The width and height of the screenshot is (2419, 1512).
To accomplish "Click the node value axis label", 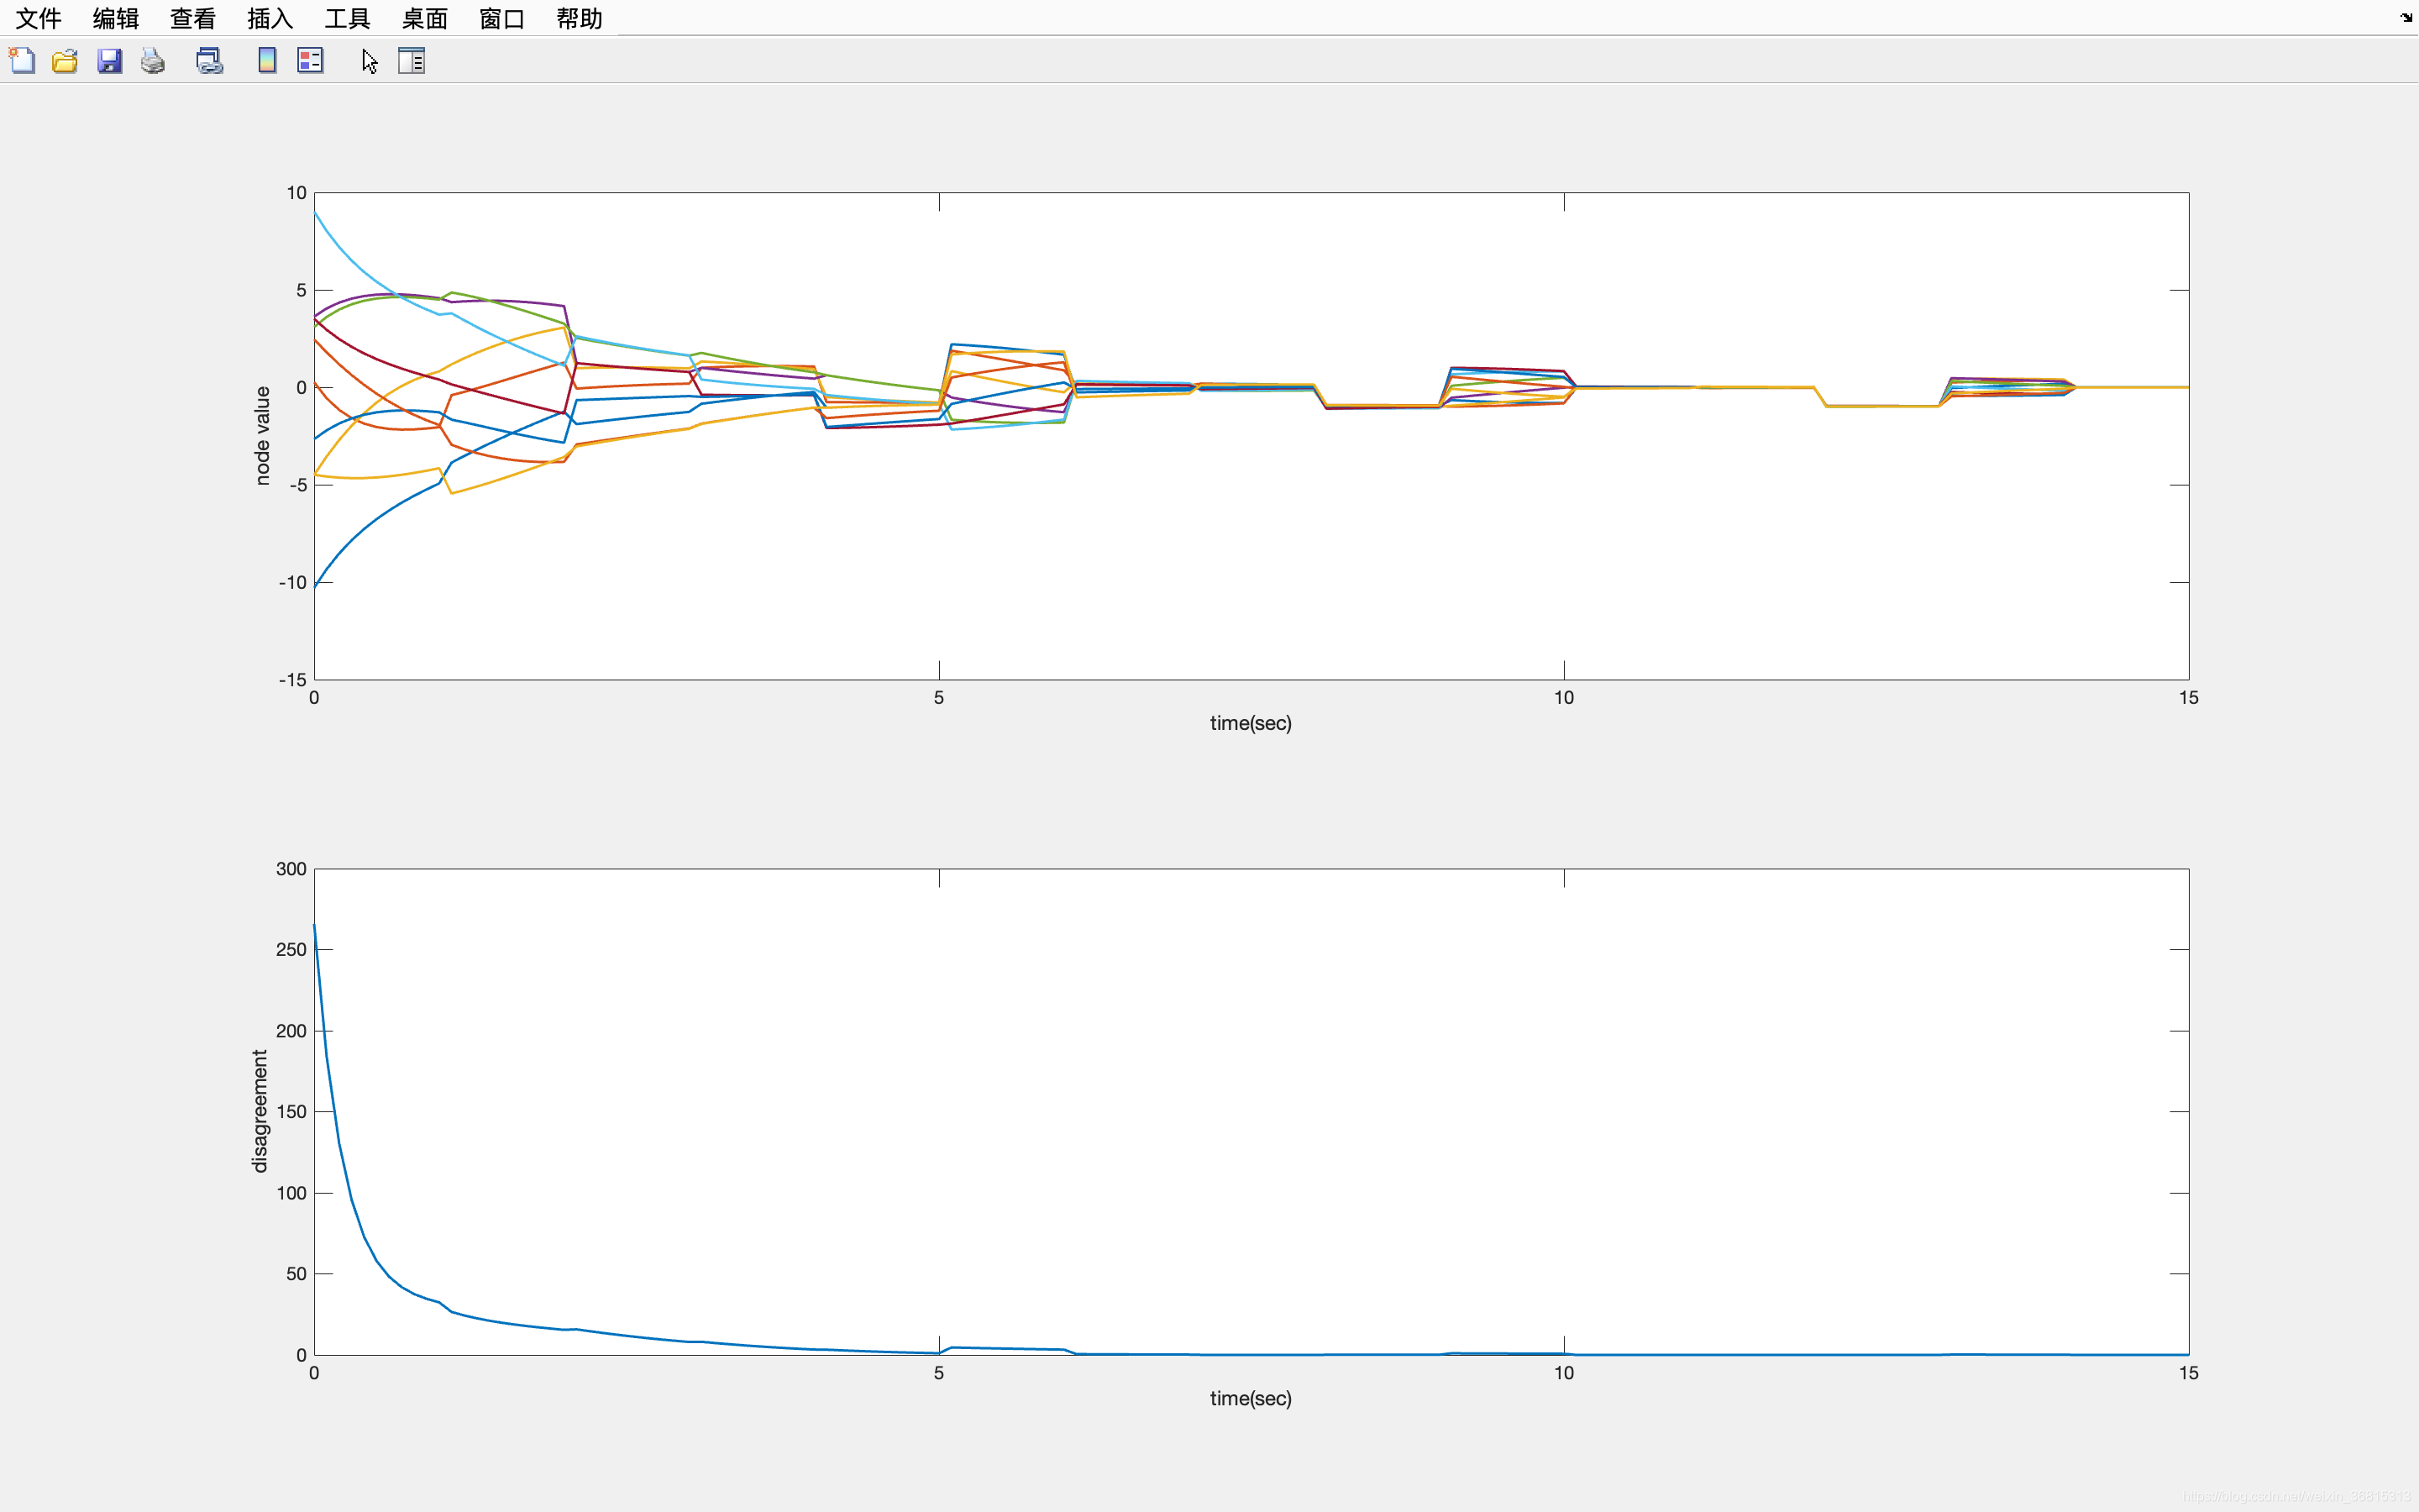I will [x=262, y=436].
